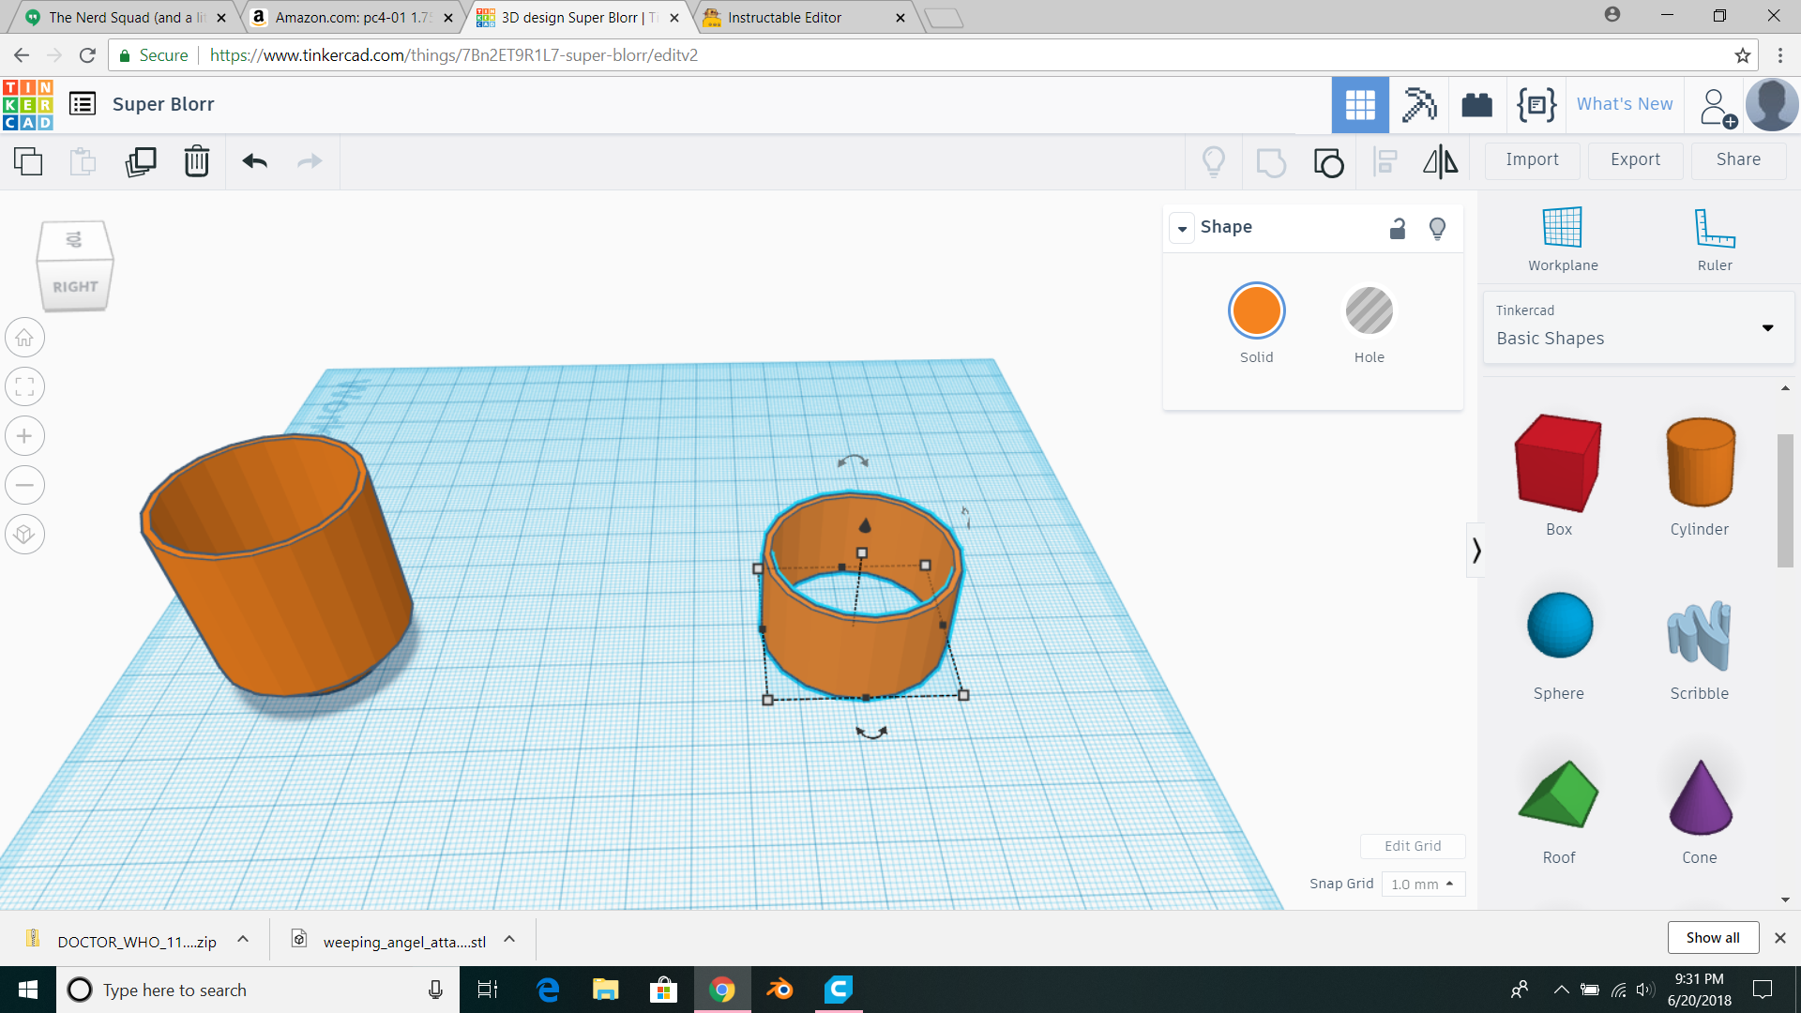The width and height of the screenshot is (1801, 1013).
Task: Fit all in view
Action: (x=24, y=386)
